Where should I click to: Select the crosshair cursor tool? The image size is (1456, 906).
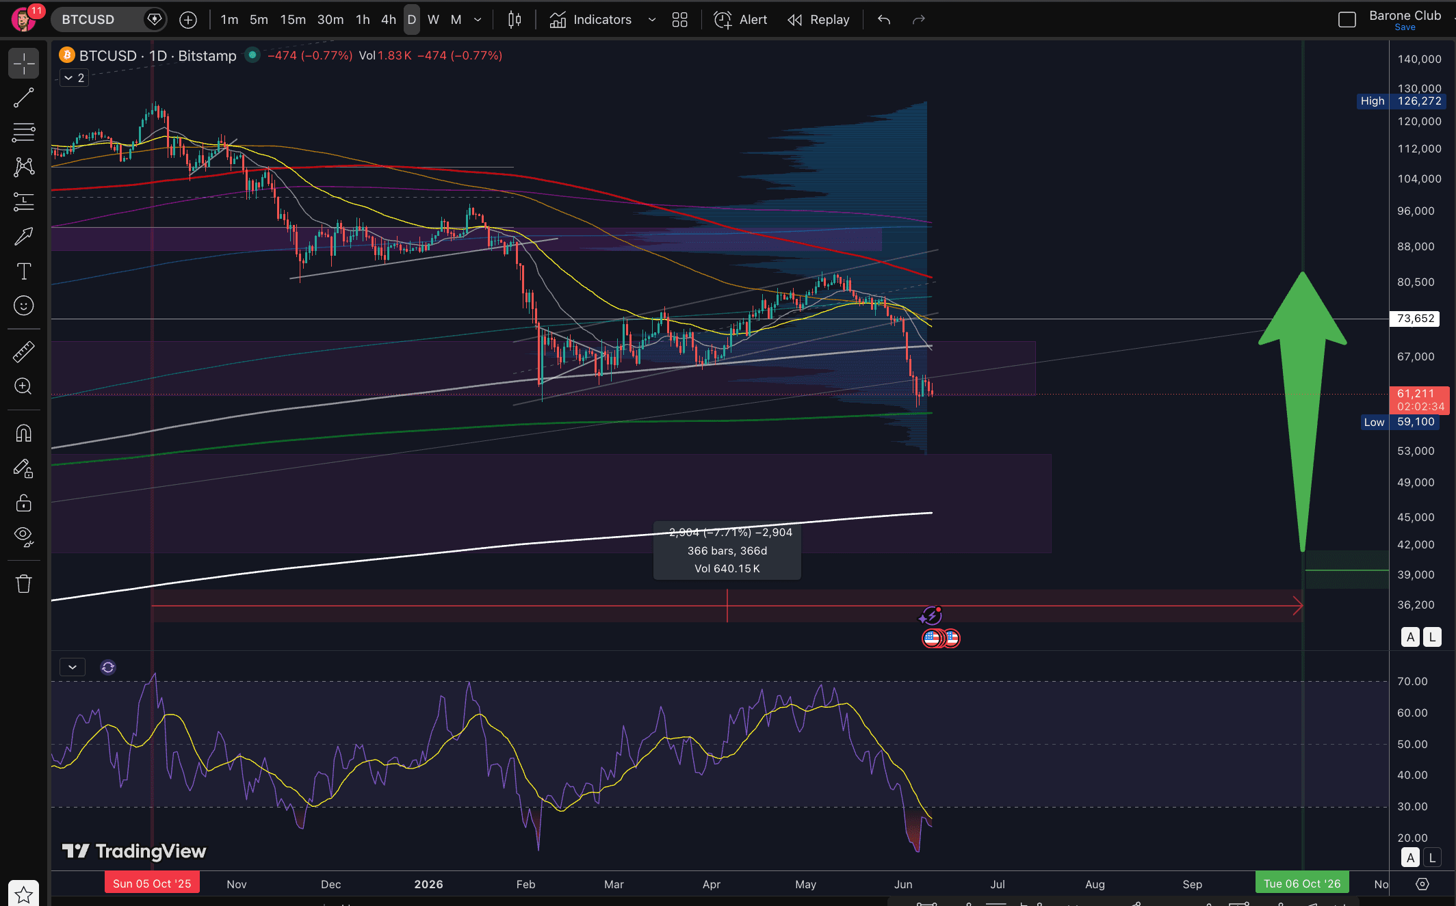[x=24, y=64]
